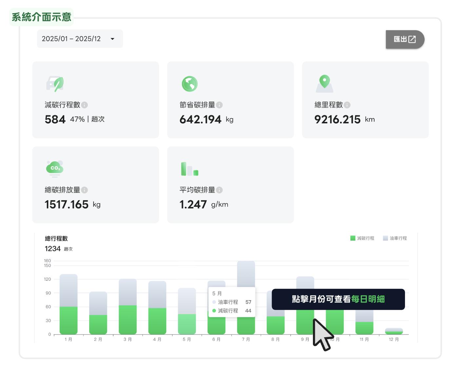Click info icon beside 平均碳排量
Image resolution: width=462 pixels, height=374 pixels.
coord(220,190)
